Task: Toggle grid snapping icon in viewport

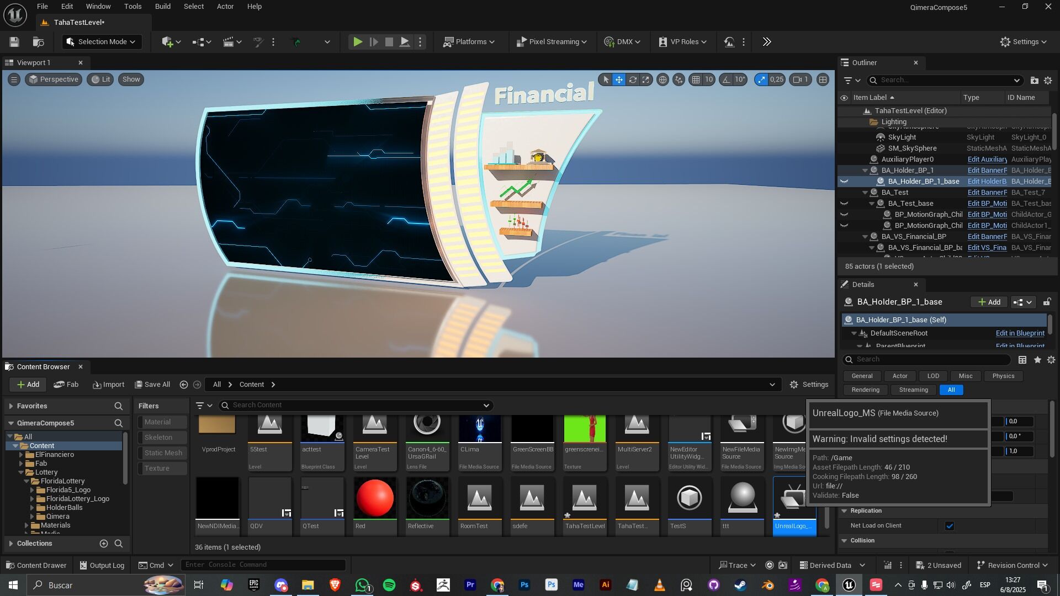Action: coord(696,79)
